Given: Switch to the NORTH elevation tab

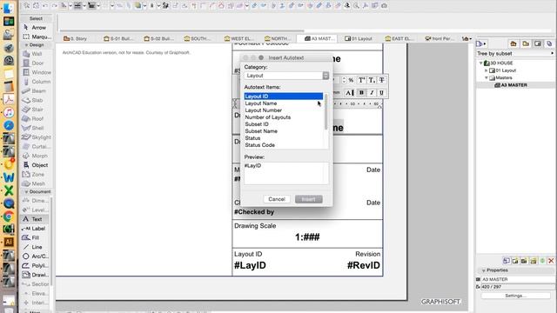Looking at the screenshot, I should (x=278, y=38).
